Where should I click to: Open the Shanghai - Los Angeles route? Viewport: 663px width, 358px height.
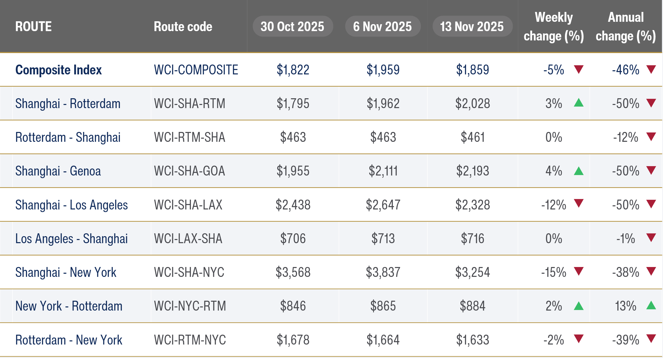(x=71, y=205)
